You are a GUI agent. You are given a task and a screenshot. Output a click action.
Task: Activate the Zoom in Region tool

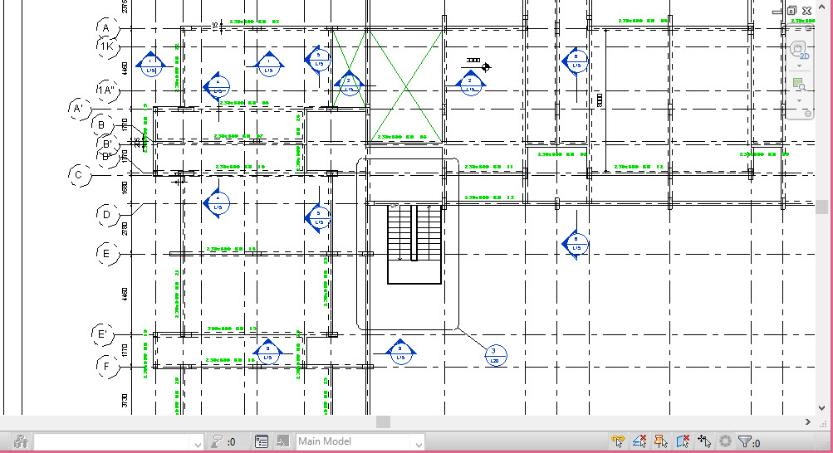pyautogui.click(x=799, y=85)
